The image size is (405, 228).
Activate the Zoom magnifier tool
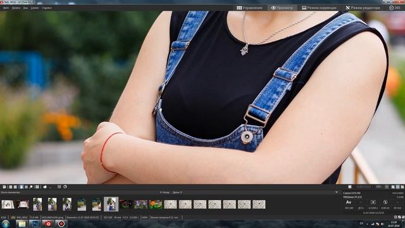coord(31,187)
